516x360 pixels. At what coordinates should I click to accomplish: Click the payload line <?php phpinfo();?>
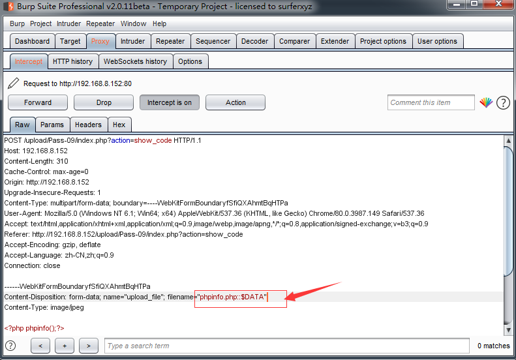34,328
